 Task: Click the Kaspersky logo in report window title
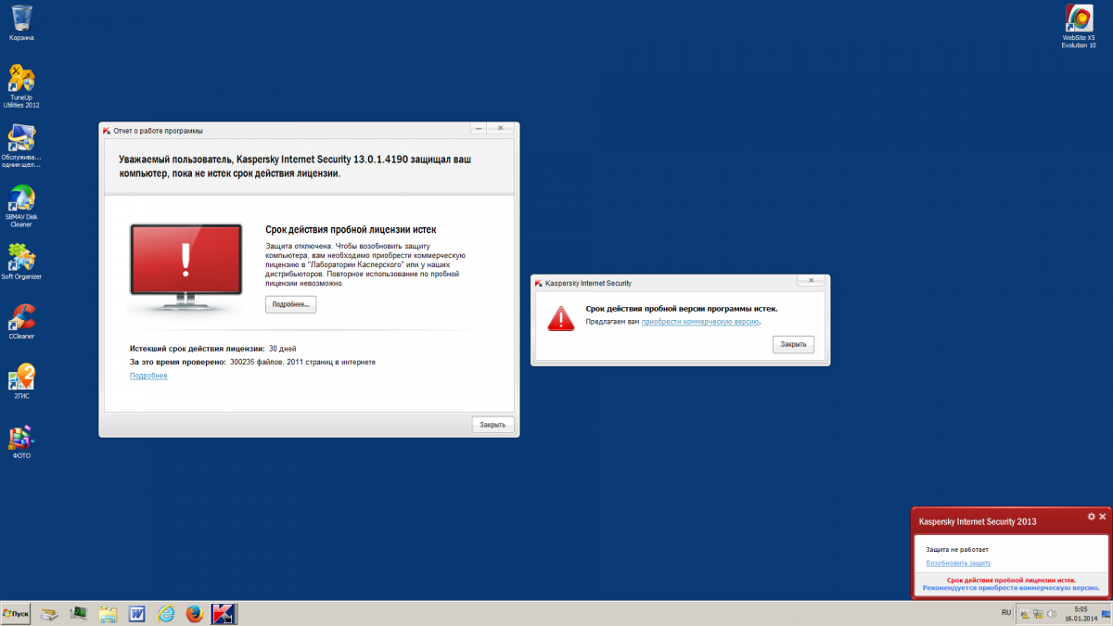pos(108,131)
